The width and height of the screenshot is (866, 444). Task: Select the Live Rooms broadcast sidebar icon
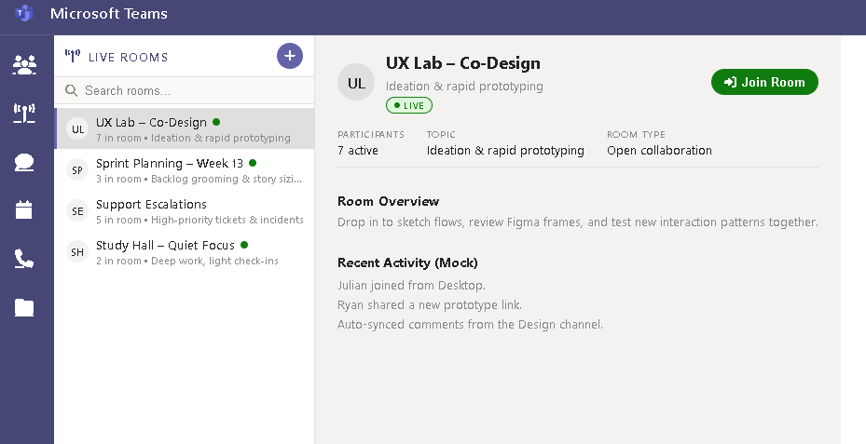tap(24, 114)
